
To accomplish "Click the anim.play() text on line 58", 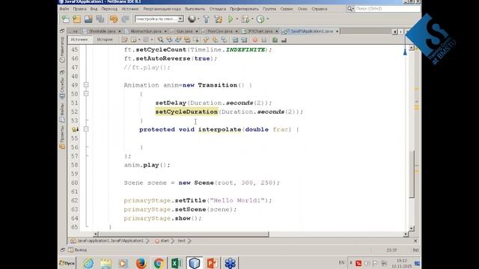I will point(147,165).
